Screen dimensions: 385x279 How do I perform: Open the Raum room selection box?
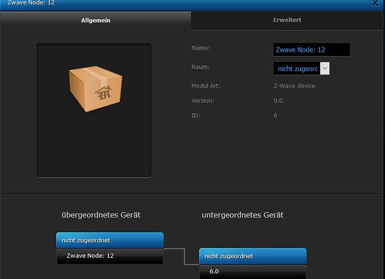297,69
